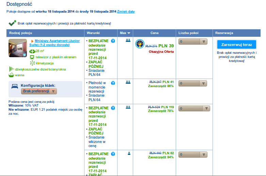Click Śniadanie wliczone w cenę text
The width and height of the screenshot is (266, 176).
(97, 142)
